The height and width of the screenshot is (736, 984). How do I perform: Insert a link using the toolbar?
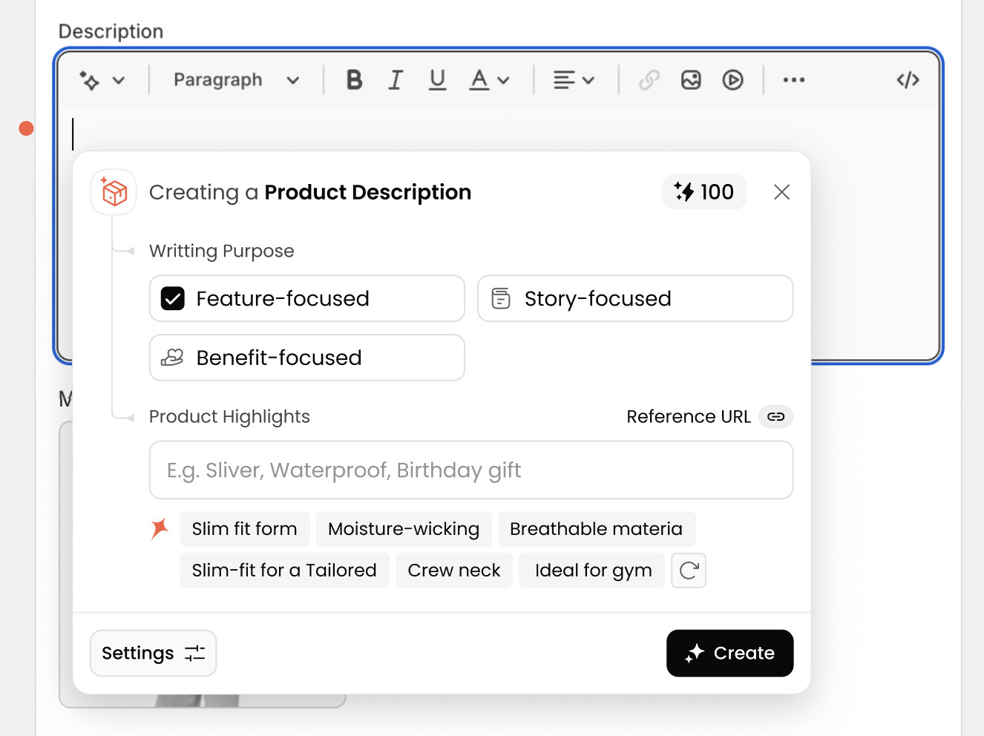click(x=649, y=80)
